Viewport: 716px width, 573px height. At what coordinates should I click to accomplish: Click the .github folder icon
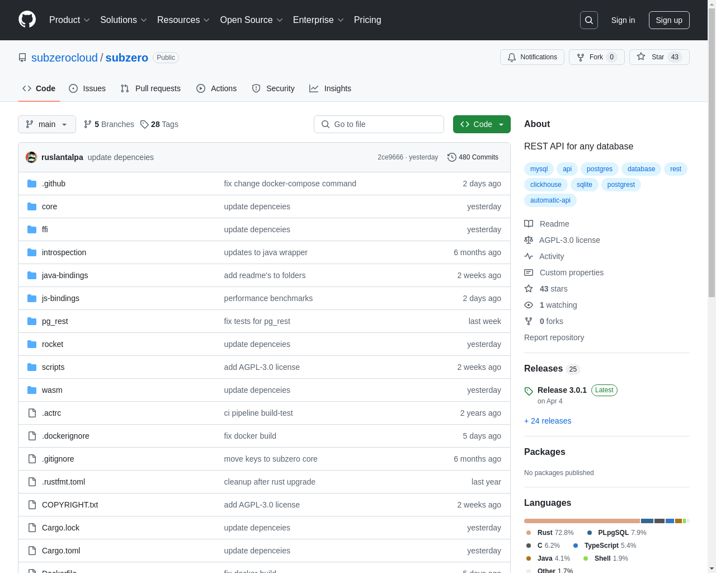coord(32,184)
